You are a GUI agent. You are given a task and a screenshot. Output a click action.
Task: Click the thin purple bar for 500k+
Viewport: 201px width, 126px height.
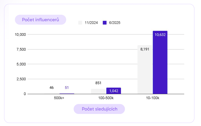[67, 94]
